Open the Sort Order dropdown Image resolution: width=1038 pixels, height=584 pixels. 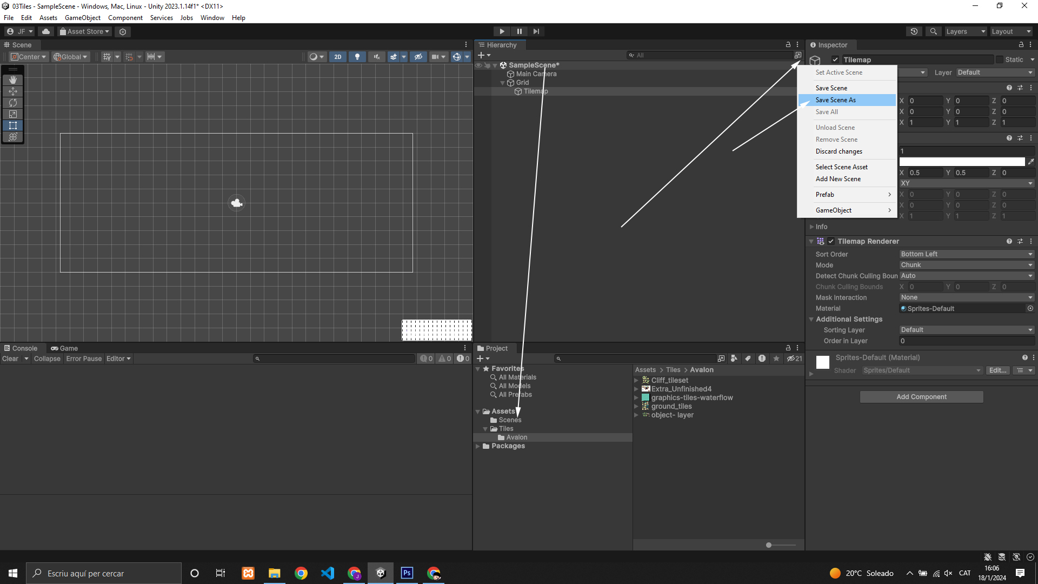click(x=967, y=254)
